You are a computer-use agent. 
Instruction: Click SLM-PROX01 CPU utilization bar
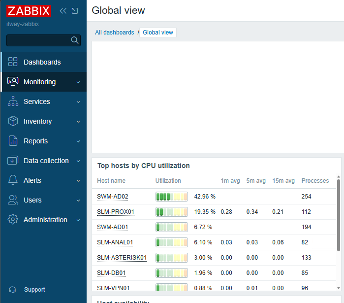point(172,212)
